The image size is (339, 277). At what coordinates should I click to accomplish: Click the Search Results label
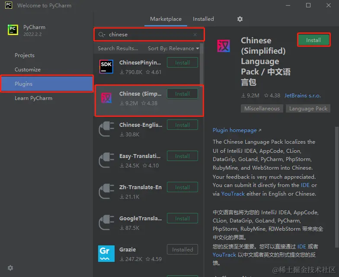pyautogui.click(x=118, y=48)
